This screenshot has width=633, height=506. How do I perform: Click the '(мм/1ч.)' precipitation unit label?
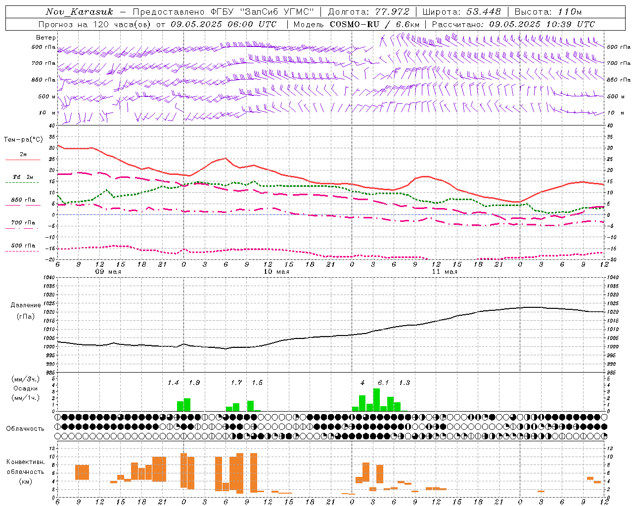[x=25, y=398]
